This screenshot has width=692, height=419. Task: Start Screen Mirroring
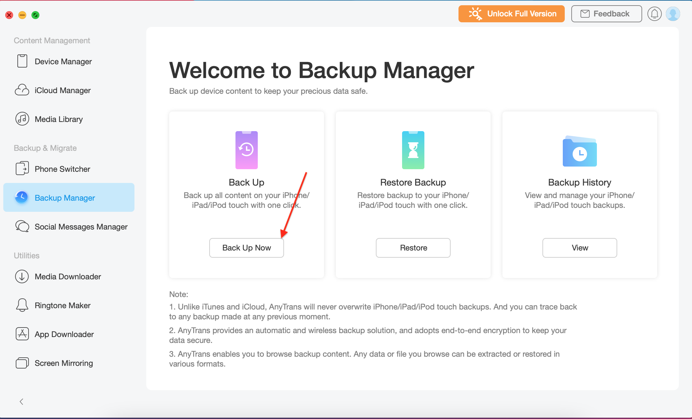[63, 363]
